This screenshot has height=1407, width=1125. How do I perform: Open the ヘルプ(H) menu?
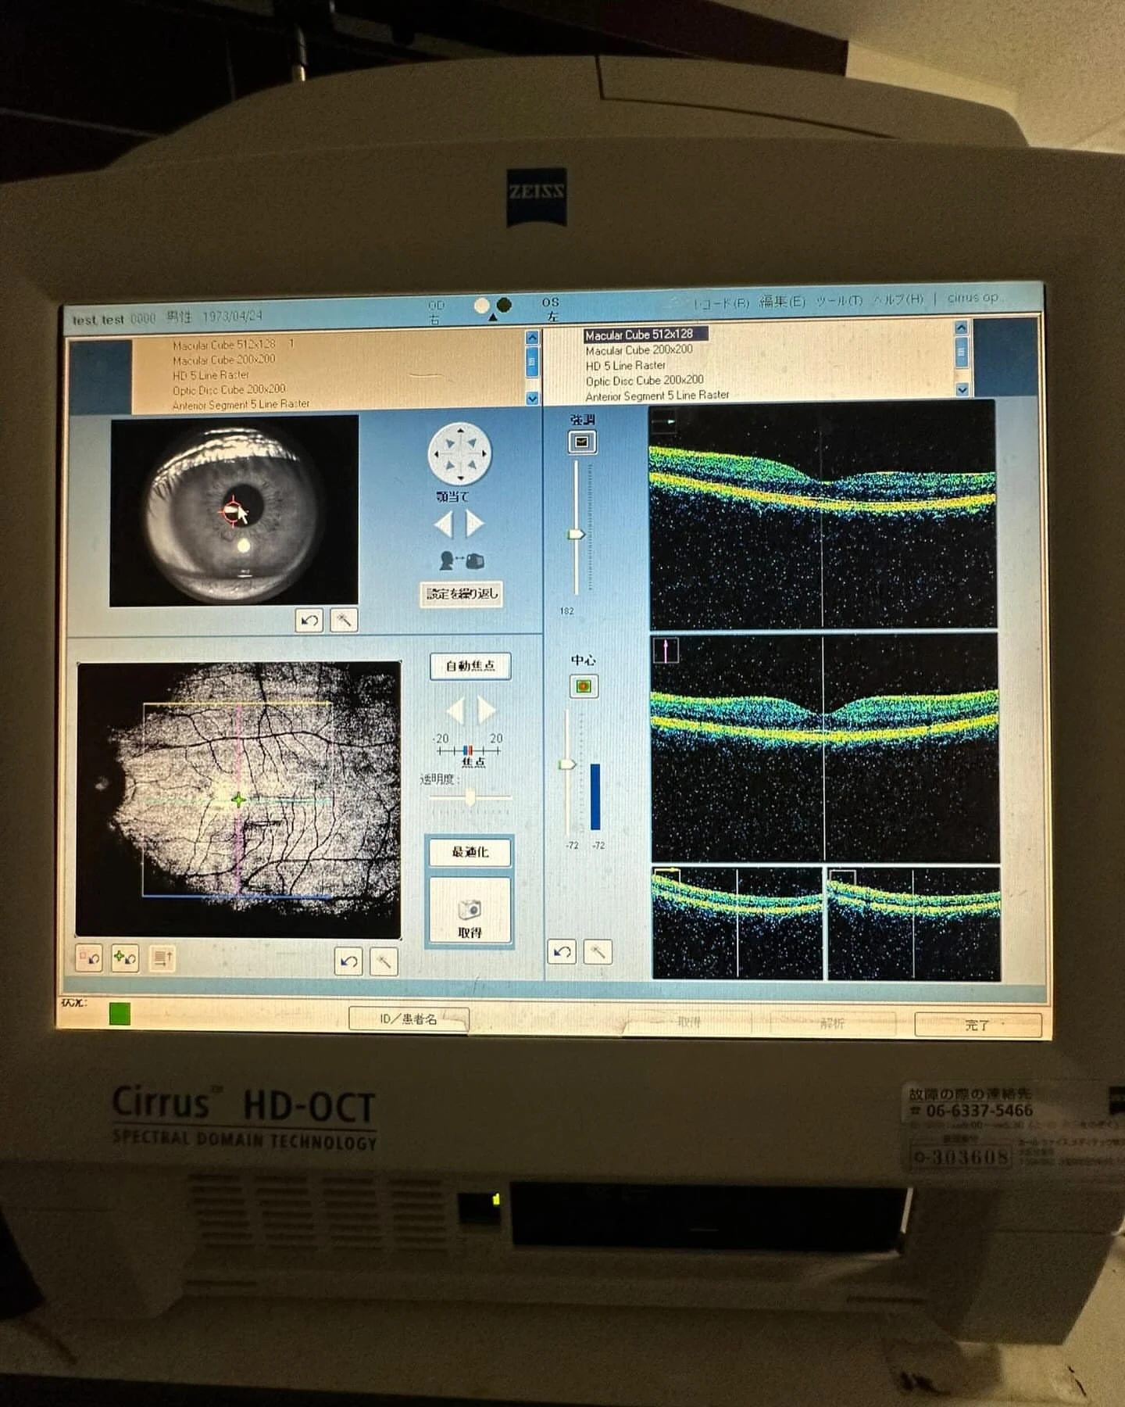coord(898,299)
